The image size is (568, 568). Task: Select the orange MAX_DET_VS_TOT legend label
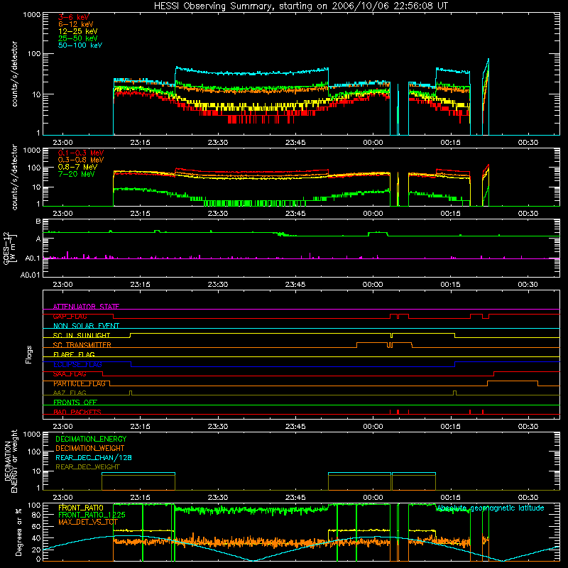click(x=88, y=522)
